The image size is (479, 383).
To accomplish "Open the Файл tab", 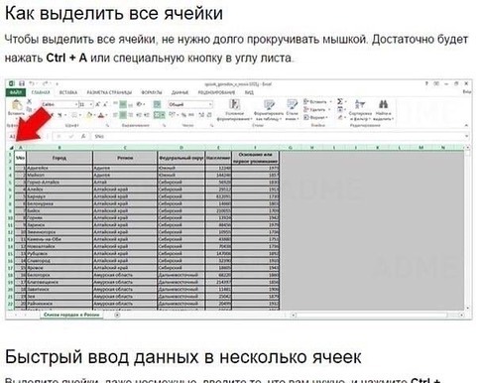I will pos(16,92).
